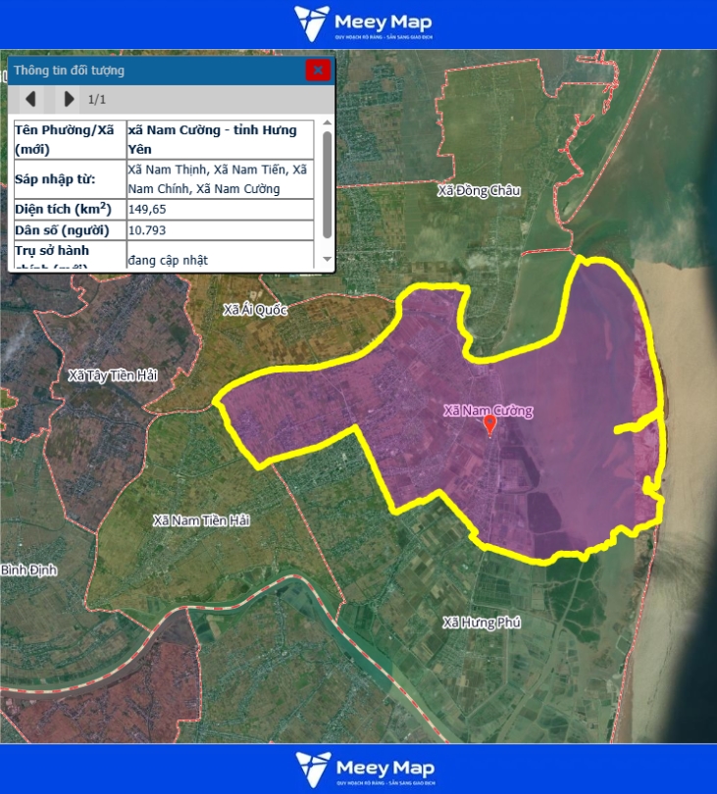Click the popup scrollbar up arrow
This screenshot has width=717, height=794.
pyautogui.click(x=327, y=124)
